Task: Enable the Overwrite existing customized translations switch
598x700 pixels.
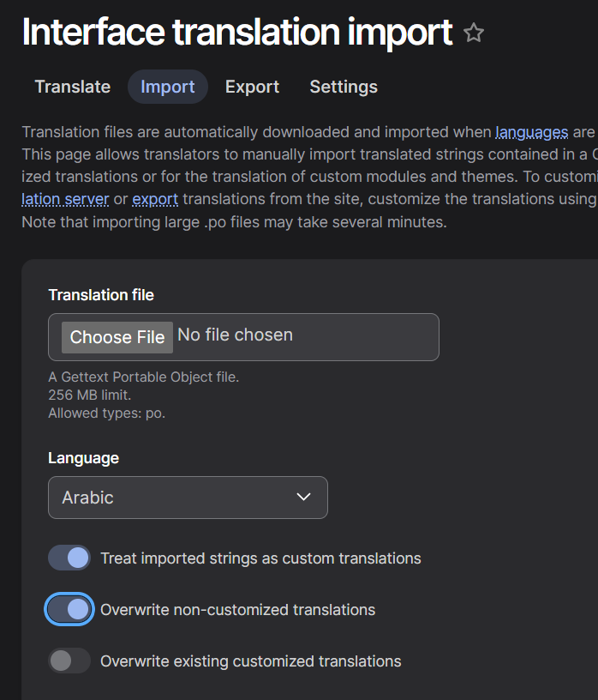Action: (x=69, y=661)
